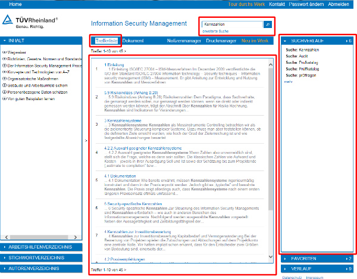
Task: Expand Der Information Security Management node
Action: pyautogui.click(x=4, y=66)
